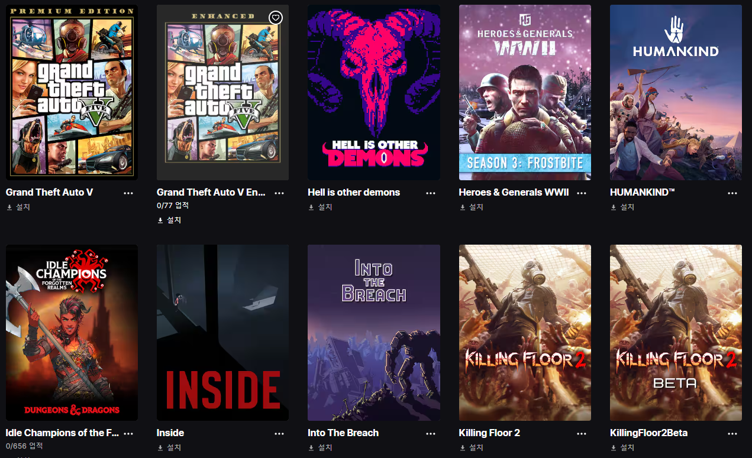Click the ellipsis icon beside Inside

(279, 433)
